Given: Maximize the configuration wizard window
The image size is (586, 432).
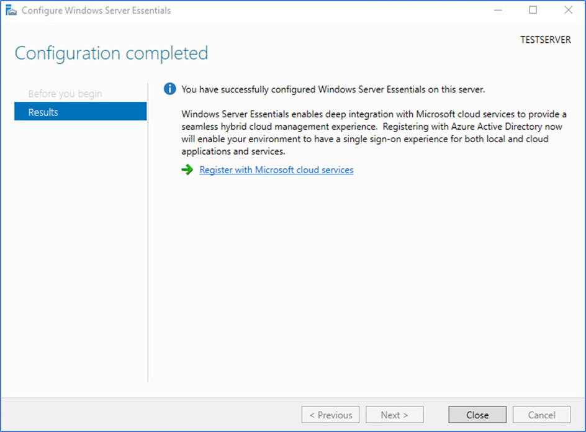Looking at the screenshot, I should click(x=533, y=10).
